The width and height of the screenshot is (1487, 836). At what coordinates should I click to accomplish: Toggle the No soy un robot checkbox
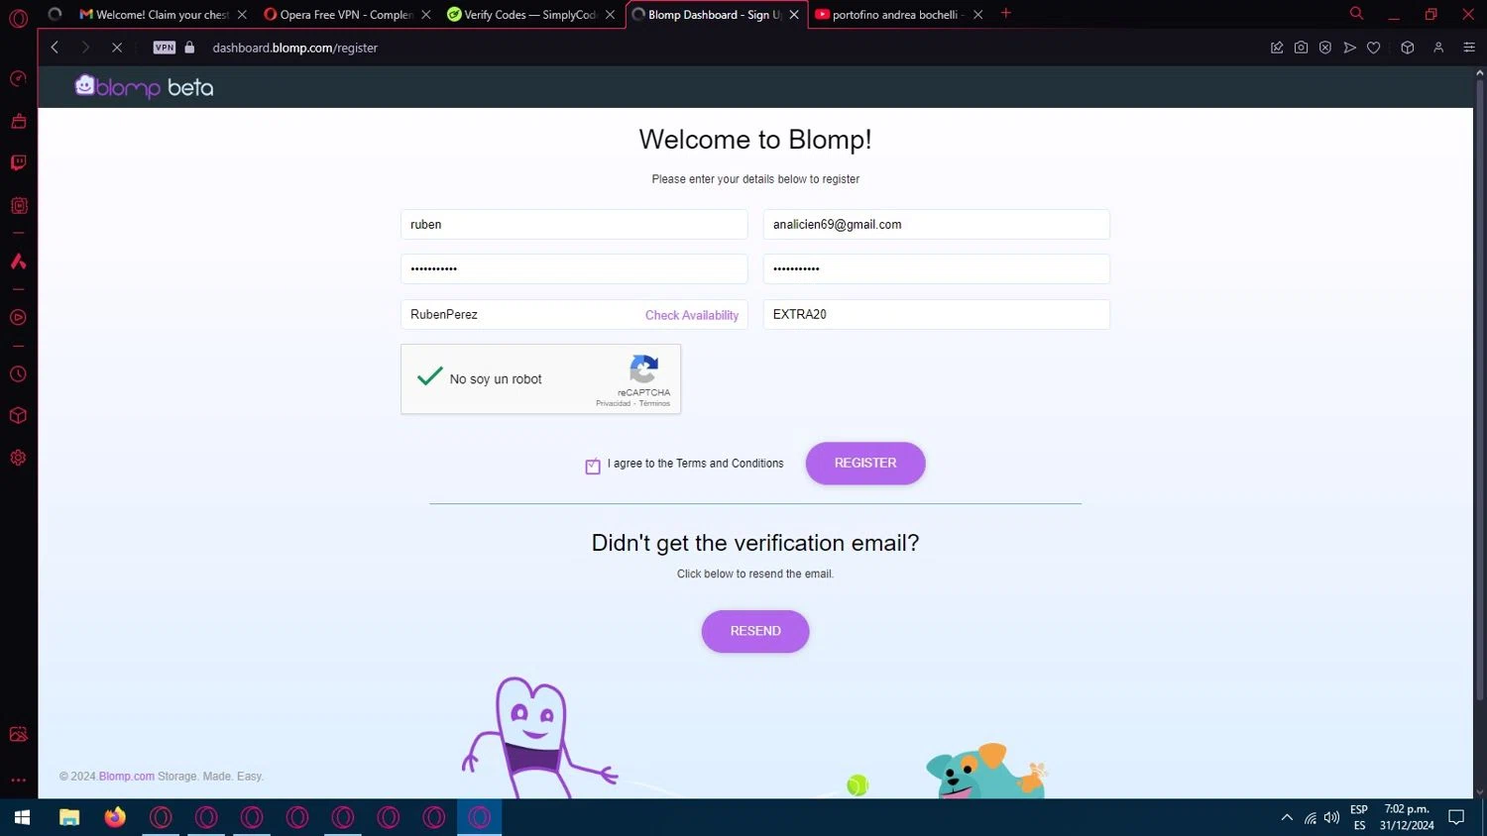pos(429,377)
